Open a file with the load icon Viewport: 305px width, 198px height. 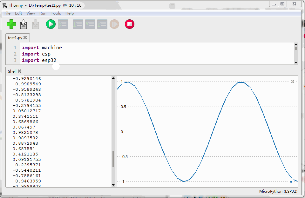[24, 24]
